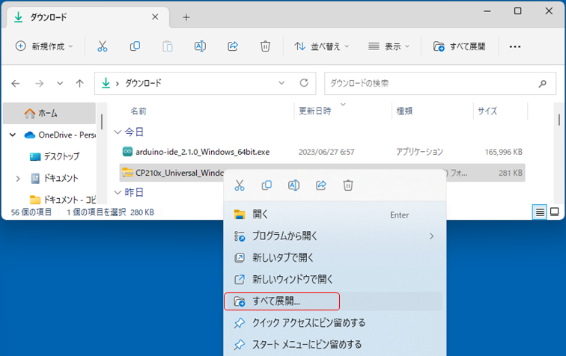566x356 pixels.
Task: Open ホーム in the navigation pane
Action: point(47,113)
